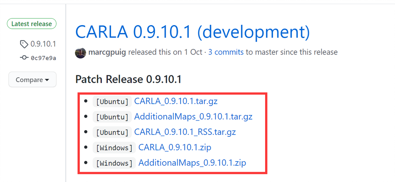Click the Ubuntu label beside CARLA_0.9.10.1.tar.gz
This screenshot has height=182, width=395.
click(x=112, y=101)
